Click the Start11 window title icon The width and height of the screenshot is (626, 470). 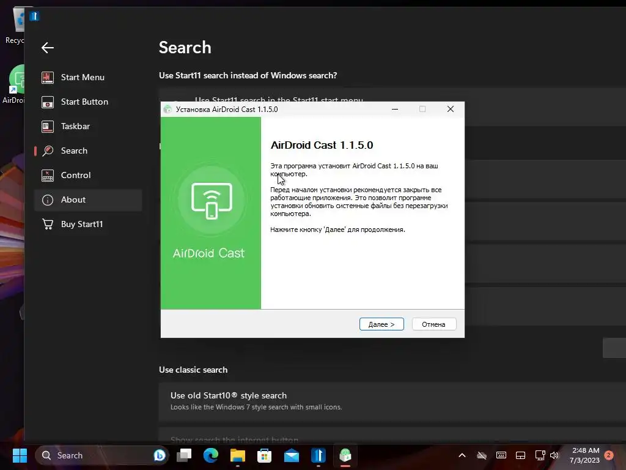pyautogui.click(x=34, y=16)
